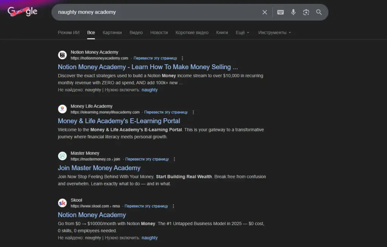The width and height of the screenshot is (387, 247).
Task: Switch to Новости tab
Action: pyautogui.click(x=159, y=32)
